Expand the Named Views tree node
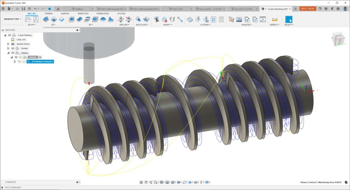 (x=8, y=44)
